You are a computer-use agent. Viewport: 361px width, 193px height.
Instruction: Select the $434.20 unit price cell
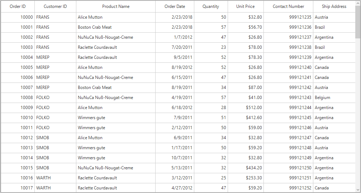click(x=246, y=168)
